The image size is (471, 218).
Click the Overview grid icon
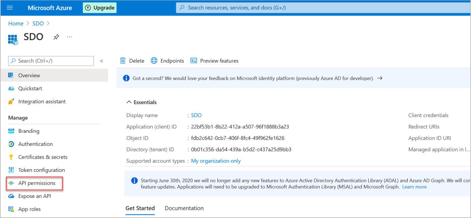(x=11, y=75)
